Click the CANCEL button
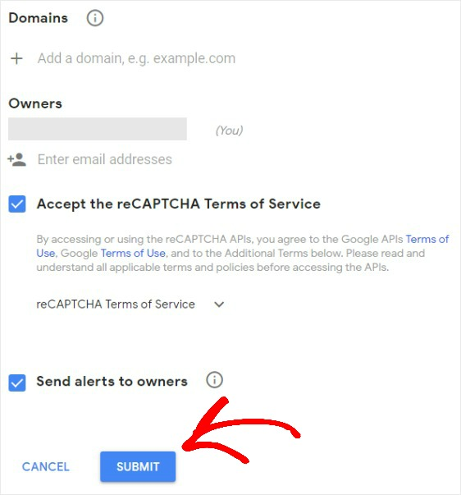 46,466
